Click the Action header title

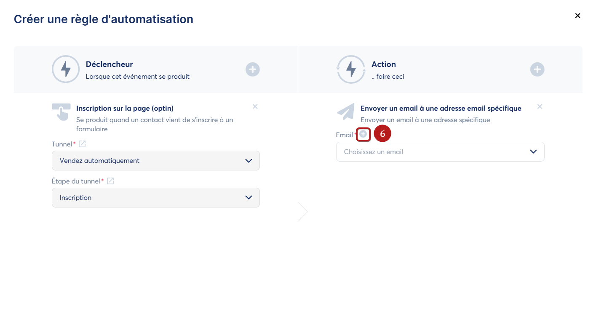tap(384, 64)
